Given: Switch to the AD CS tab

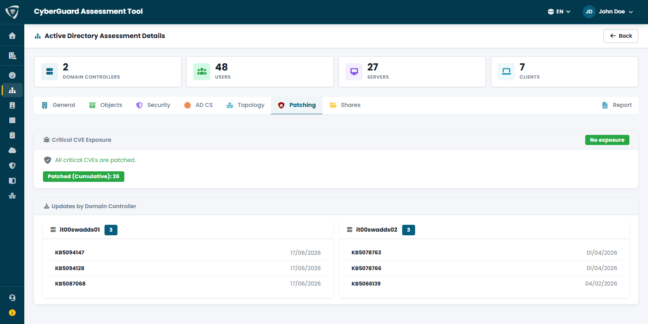Looking at the screenshot, I should point(198,105).
